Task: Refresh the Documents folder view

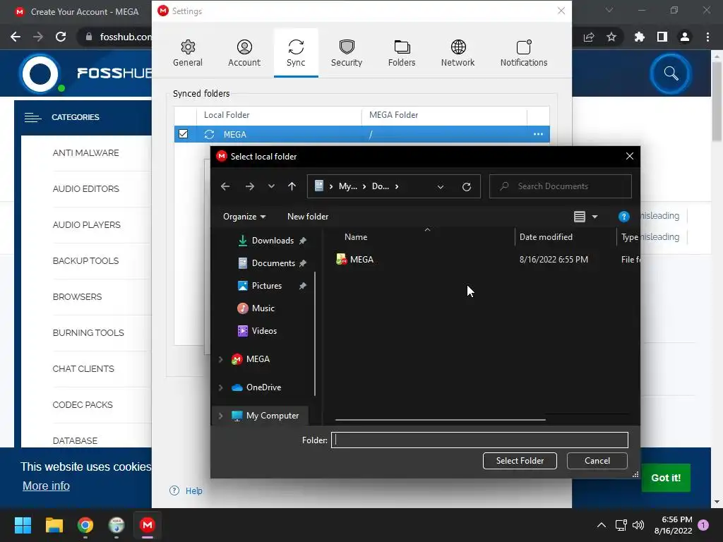Action: click(x=467, y=186)
